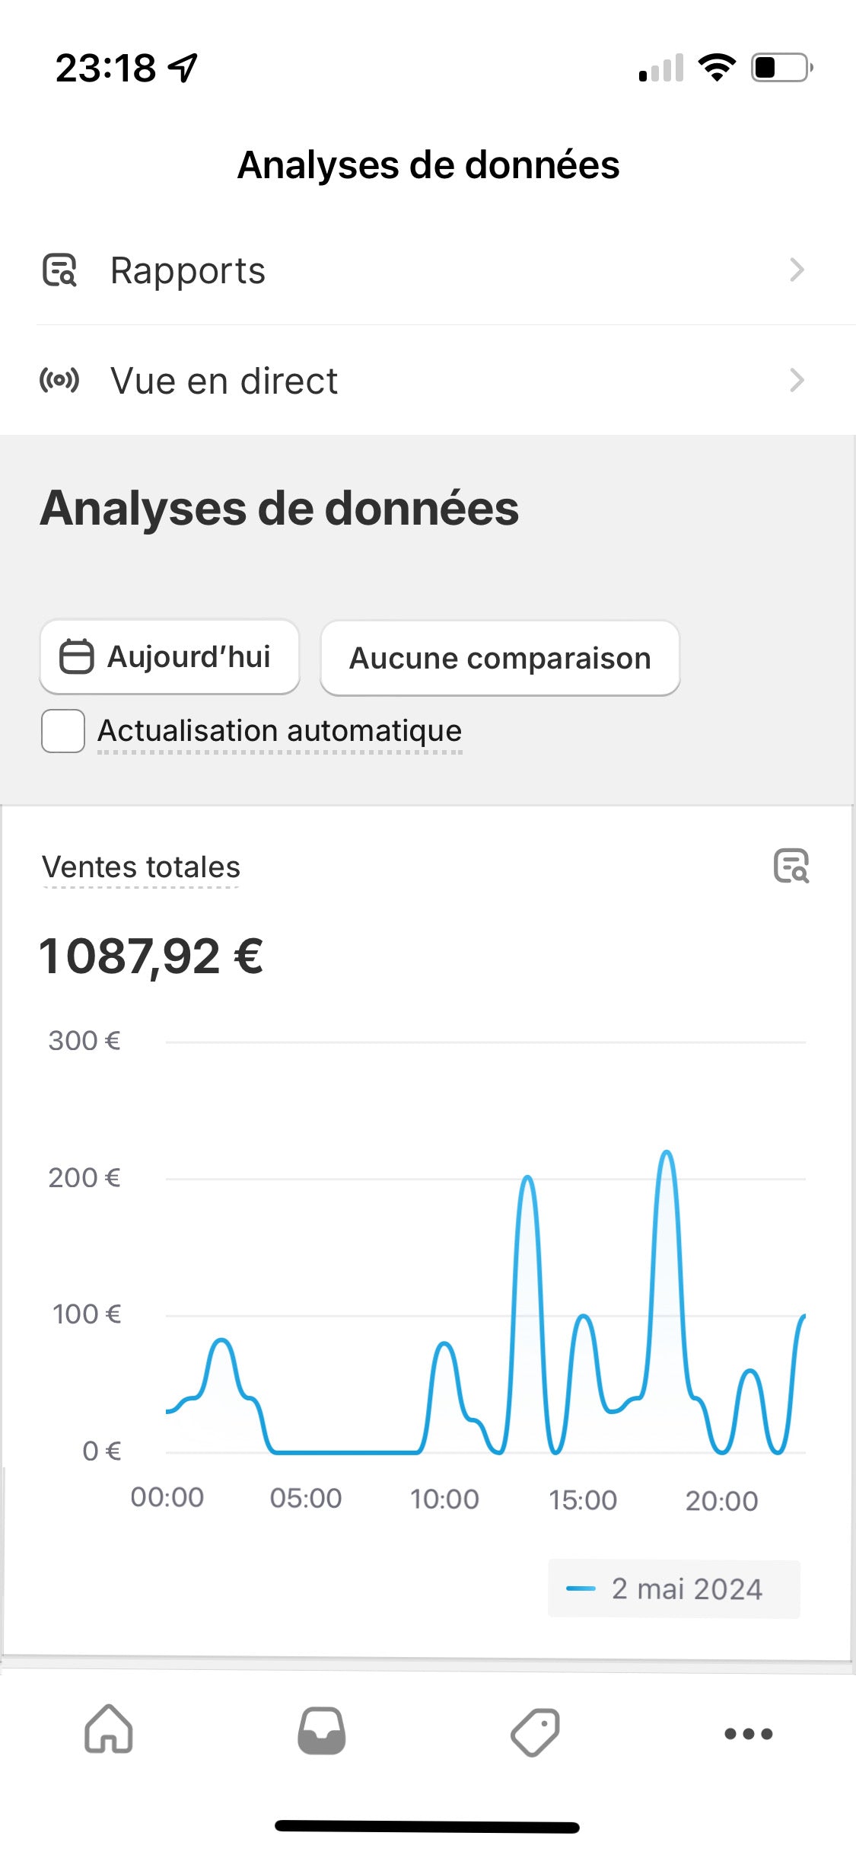The height and width of the screenshot is (1855, 856).
Task: Open report icon in Ventes totales card
Action: pyautogui.click(x=791, y=866)
